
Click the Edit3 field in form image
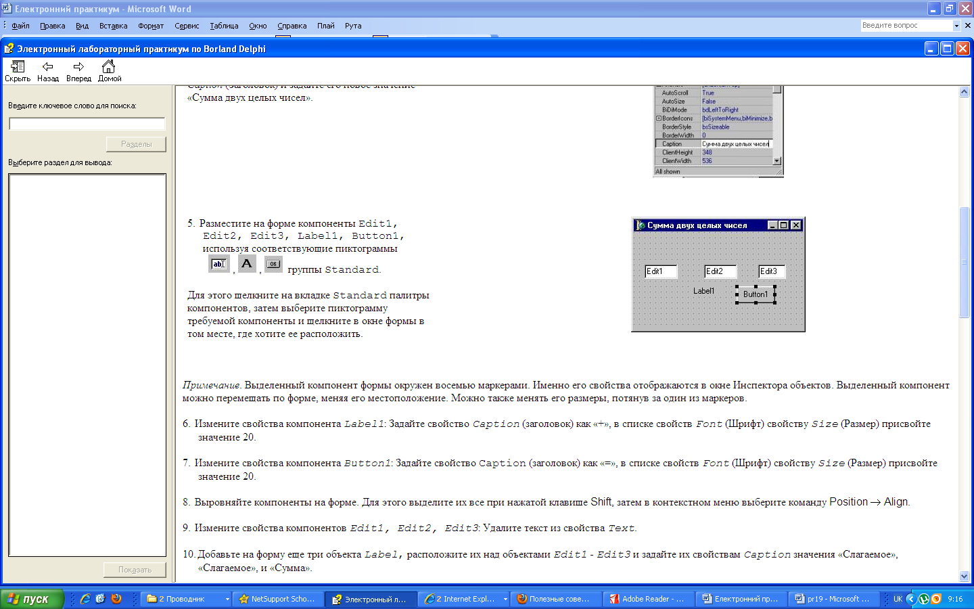pyautogui.click(x=772, y=271)
